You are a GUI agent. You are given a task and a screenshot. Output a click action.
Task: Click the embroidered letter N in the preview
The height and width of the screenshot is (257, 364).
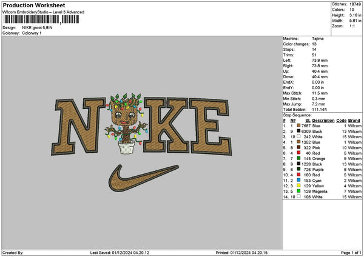(x=78, y=127)
